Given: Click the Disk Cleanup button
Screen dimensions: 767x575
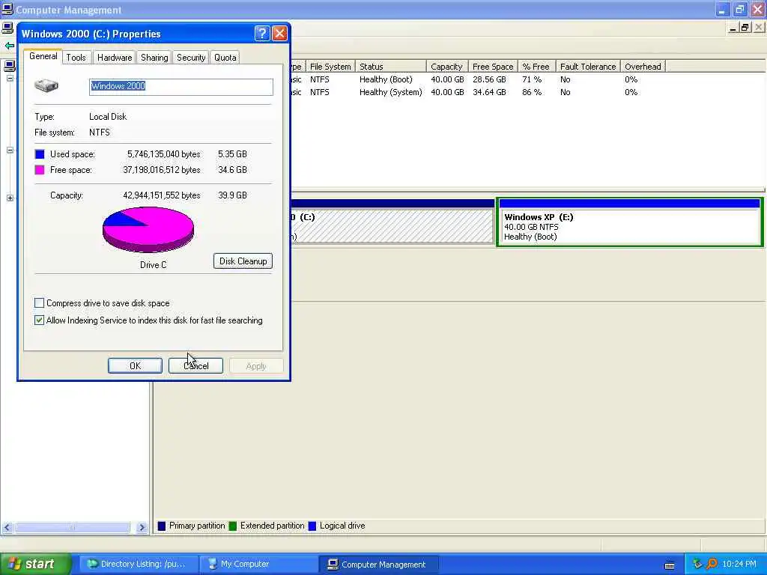Looking at the screenshot, I should point(243,261).
